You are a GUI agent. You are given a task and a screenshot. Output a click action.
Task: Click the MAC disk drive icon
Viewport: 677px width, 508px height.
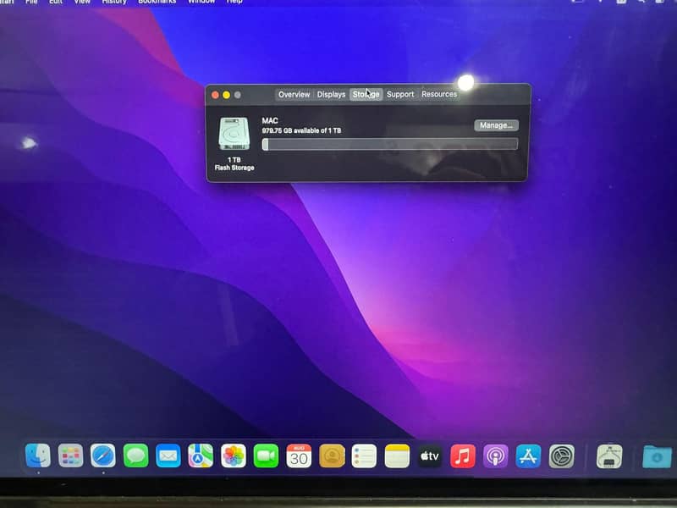[234, 134]
